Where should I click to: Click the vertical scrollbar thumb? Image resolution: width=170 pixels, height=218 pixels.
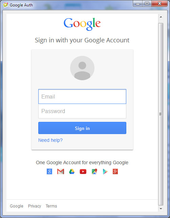[161, 114]
